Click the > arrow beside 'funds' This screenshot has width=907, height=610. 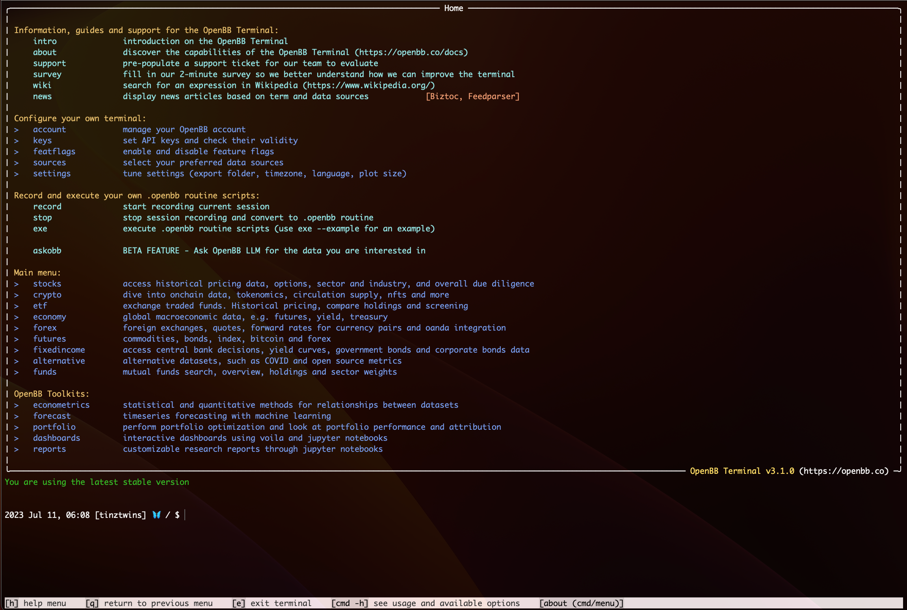[17, 372]
